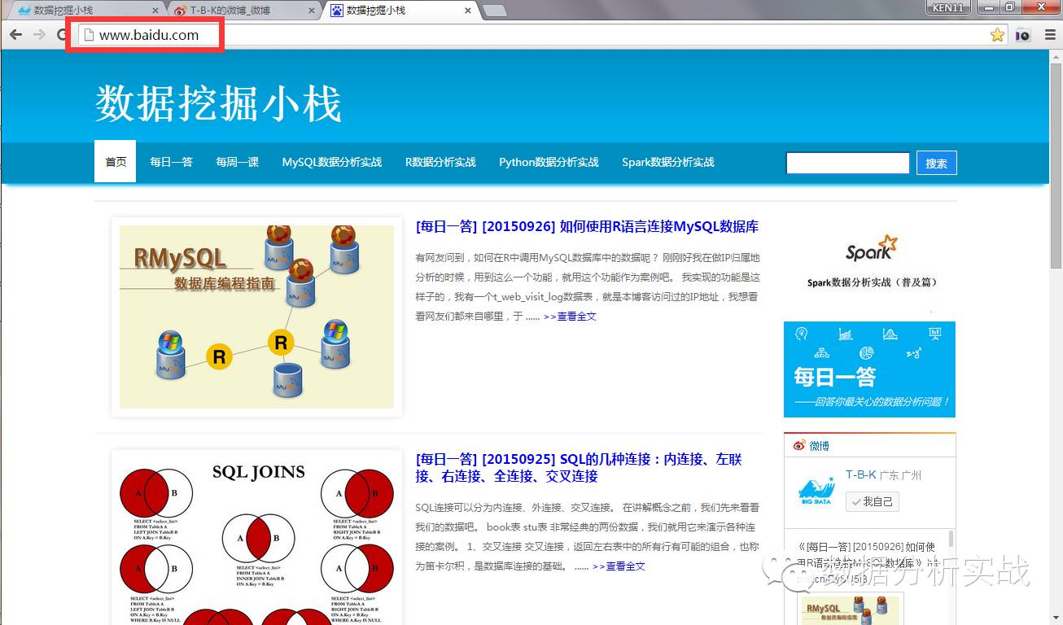Viewport: 1063px width, 625px height.
Task: Click the browser back arrow
Action: [15, 35]
